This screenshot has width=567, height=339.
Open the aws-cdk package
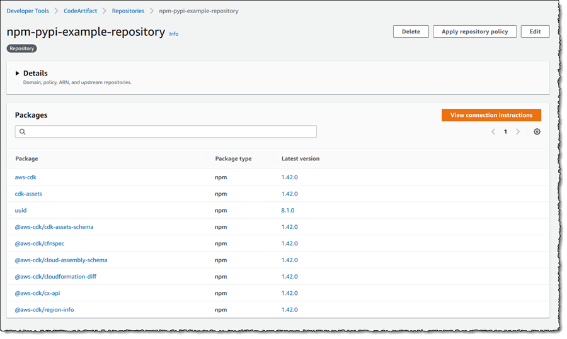click(25, 177)
